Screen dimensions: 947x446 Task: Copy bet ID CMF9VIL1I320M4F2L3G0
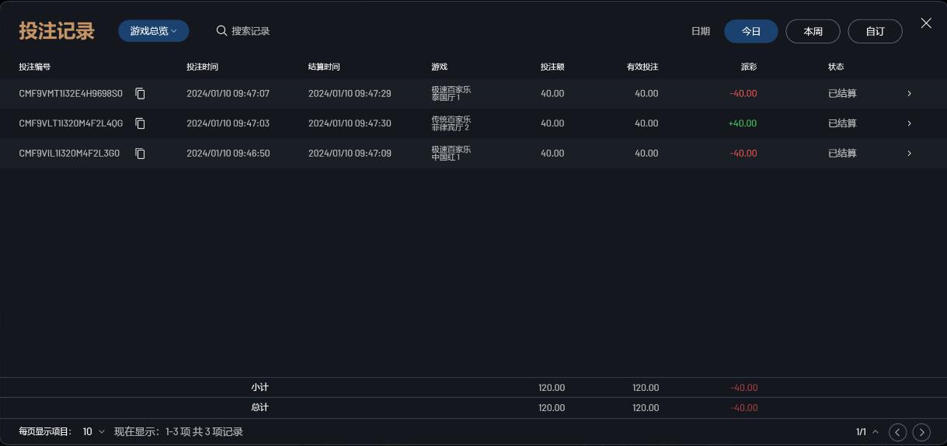coord(141,154)
